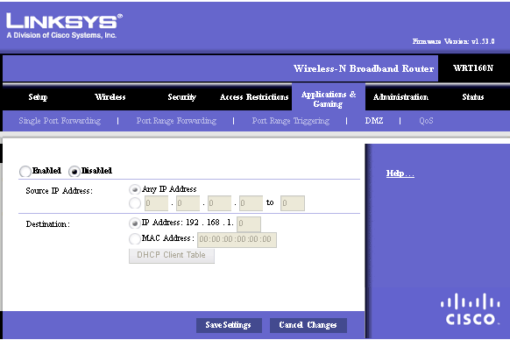Open the Wireless tab
Image resolution: width=510 pixels, height=340 pixels.
coord(110,97)
